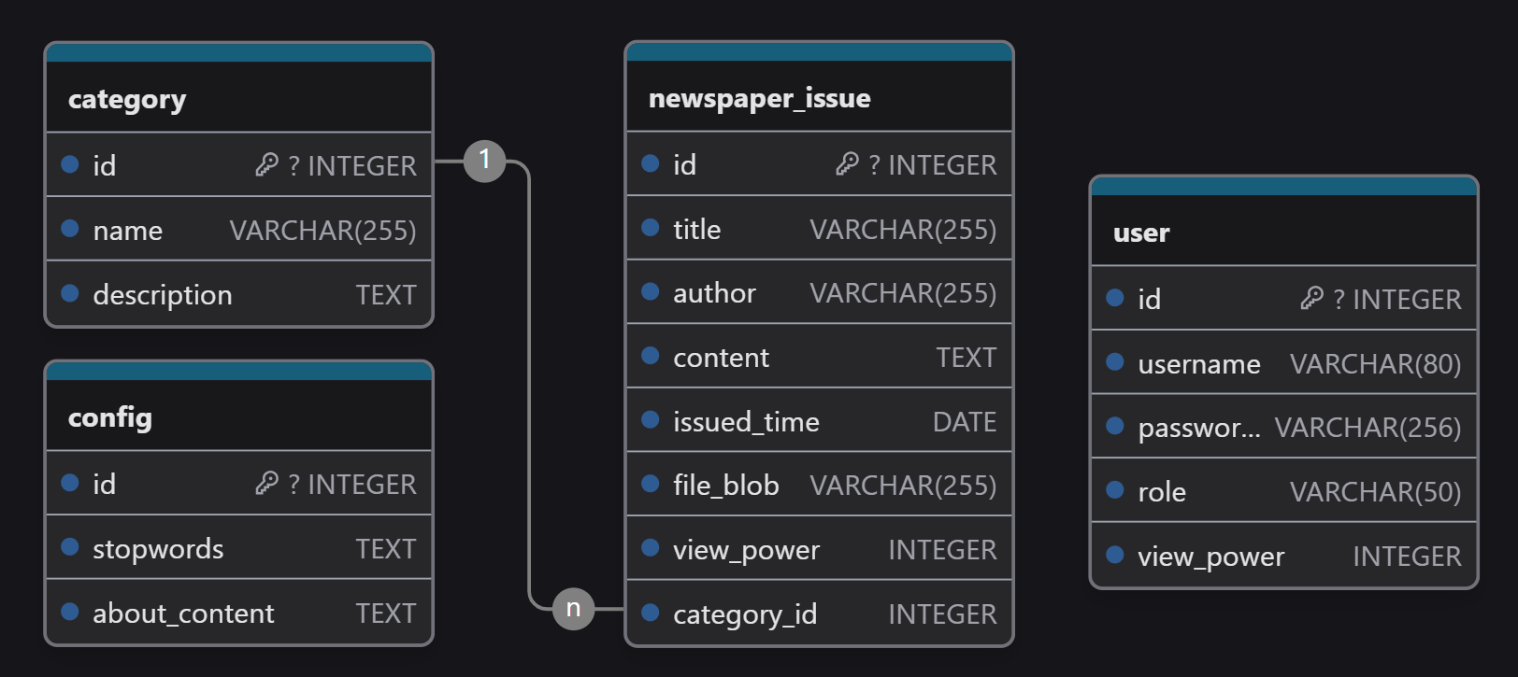The height and width of the screenshot is (677, 1518).
Task: Select the newspaper_issue table title
Action: [759, 98]
